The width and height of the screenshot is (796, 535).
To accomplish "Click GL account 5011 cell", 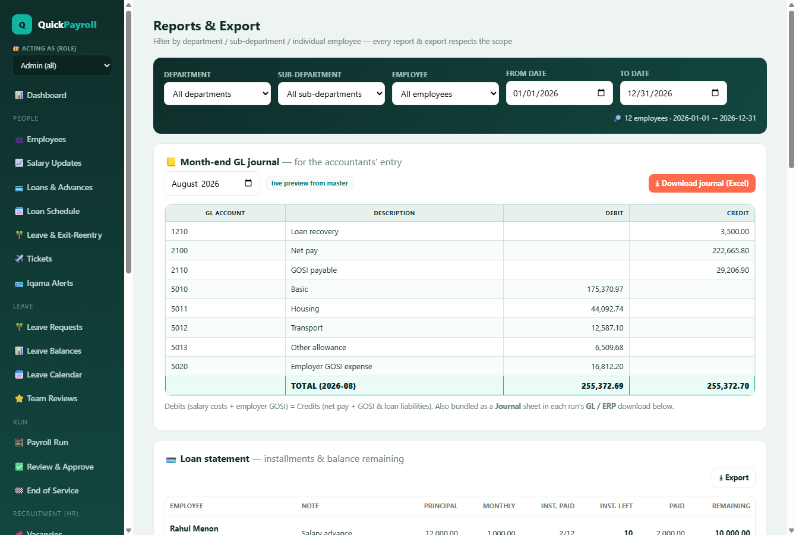I will coord(225,309).
